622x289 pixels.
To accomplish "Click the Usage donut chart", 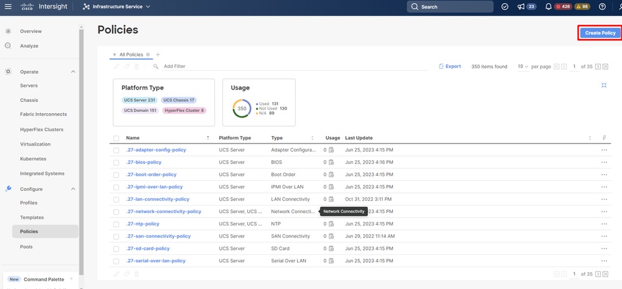I will point(242,108).
